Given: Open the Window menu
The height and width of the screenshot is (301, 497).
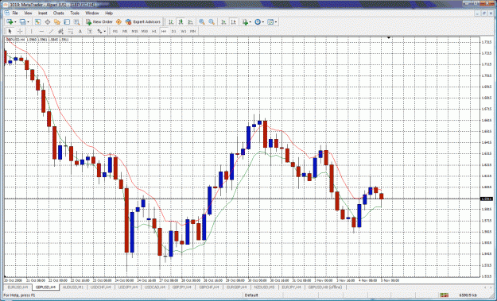Looking at the screenshot, I should click(92, 13).
